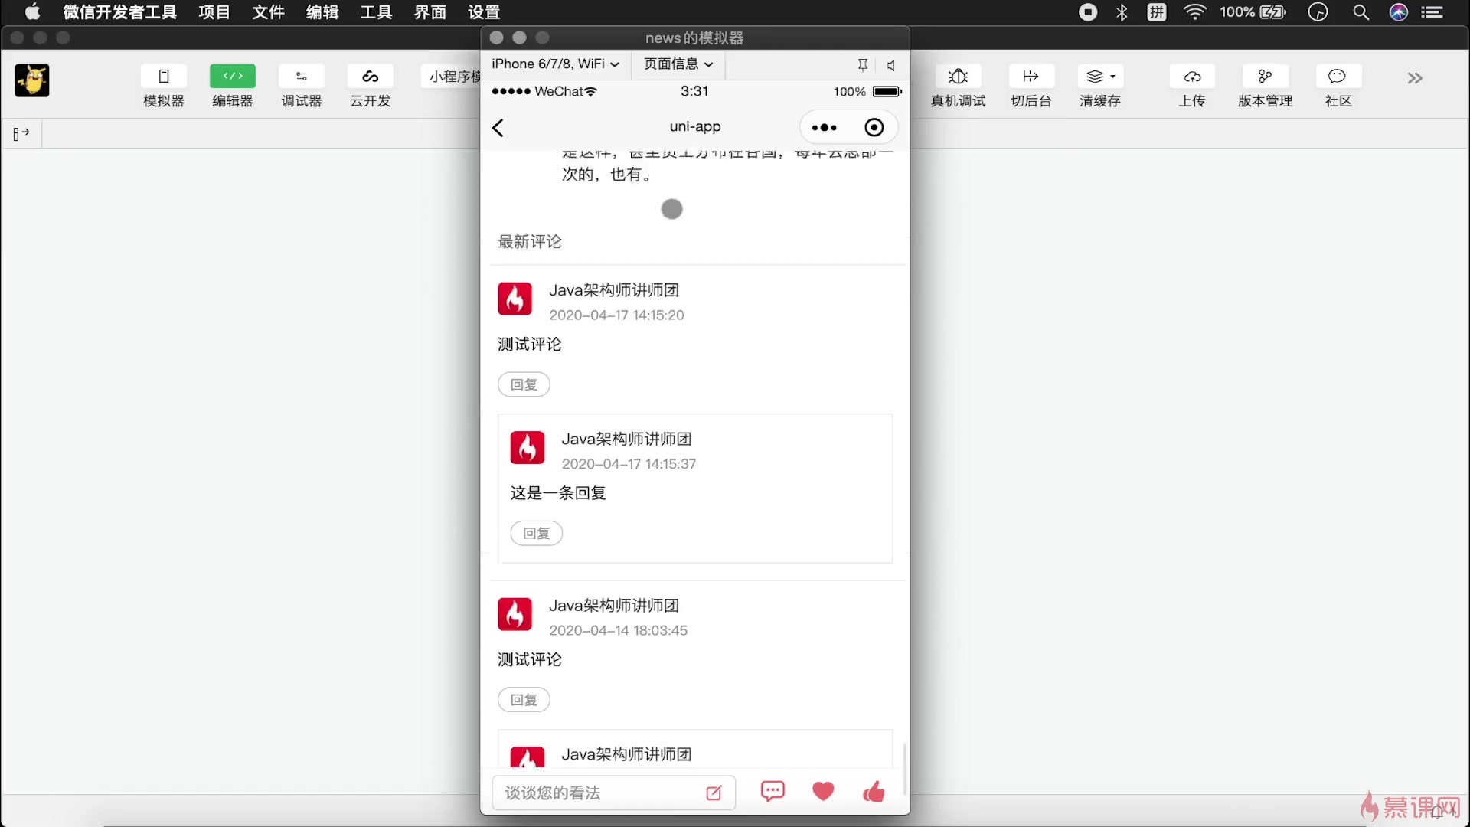The image size is (1470, 827).
Task: Toggle the 调试器 debugger button
Action: pyautogui.click(x=302, y=77)
